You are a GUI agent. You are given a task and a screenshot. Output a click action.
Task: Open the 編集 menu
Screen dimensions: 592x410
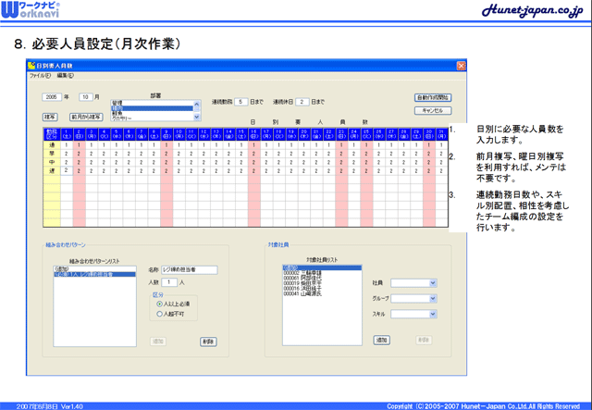[x=64, y=76]
